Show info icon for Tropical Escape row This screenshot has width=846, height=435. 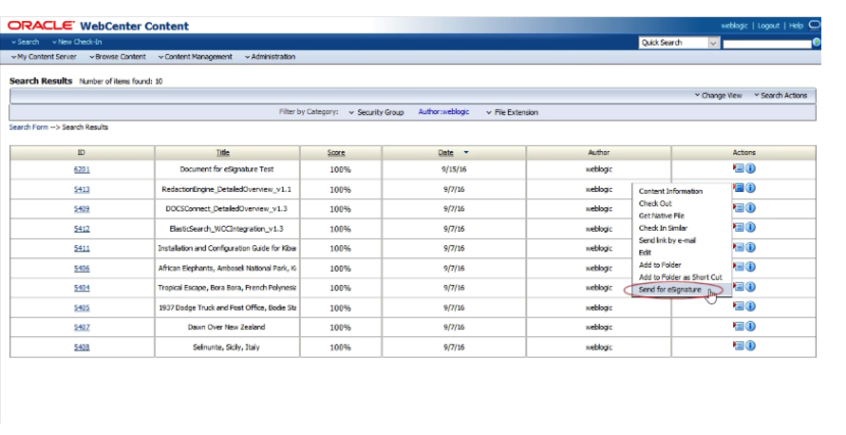pos(750,287)
